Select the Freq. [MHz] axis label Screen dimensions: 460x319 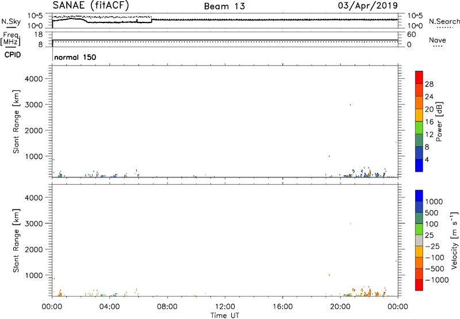pyautogui.click(x=11, y=39)
